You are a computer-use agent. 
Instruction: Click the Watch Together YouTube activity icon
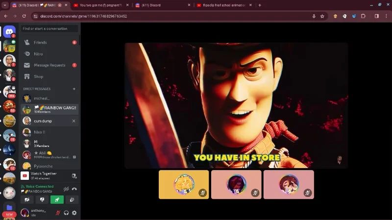[25, 176]
